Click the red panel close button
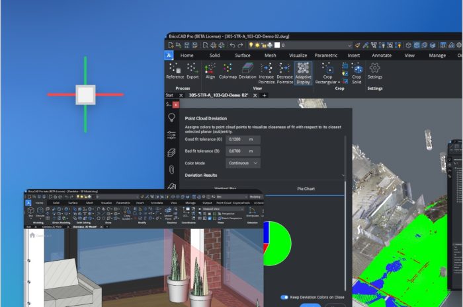This screenshot has height=307, width=463. pos(176,104)
